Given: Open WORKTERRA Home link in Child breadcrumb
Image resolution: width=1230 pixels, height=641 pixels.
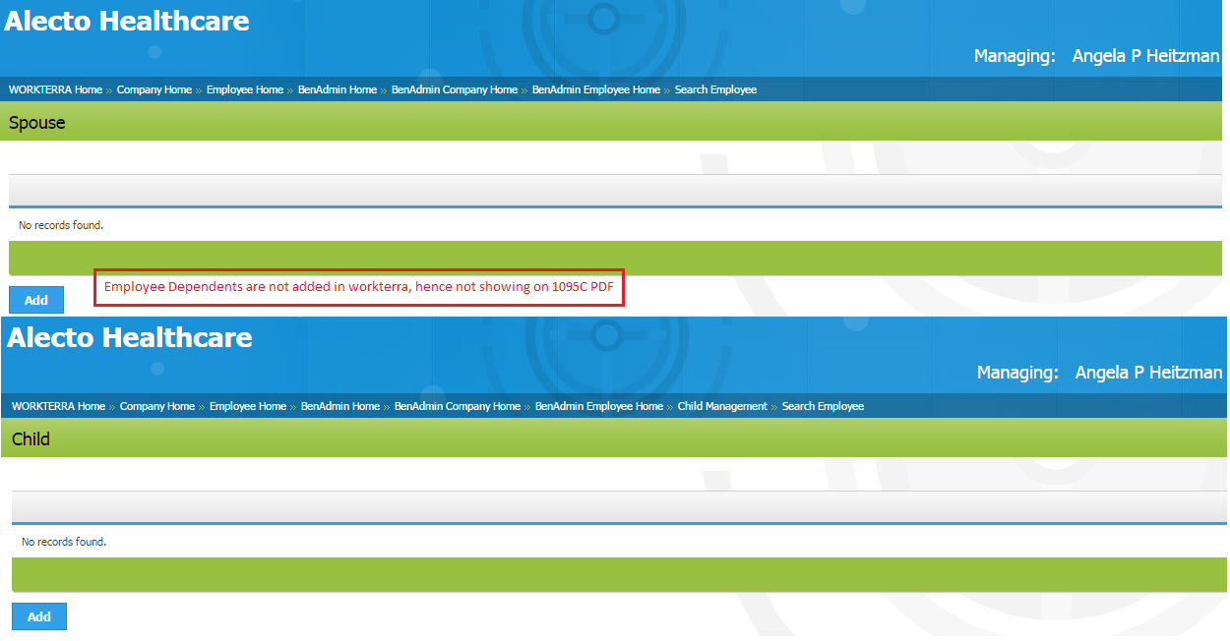Looking at the screenshot, I should 58,406.
